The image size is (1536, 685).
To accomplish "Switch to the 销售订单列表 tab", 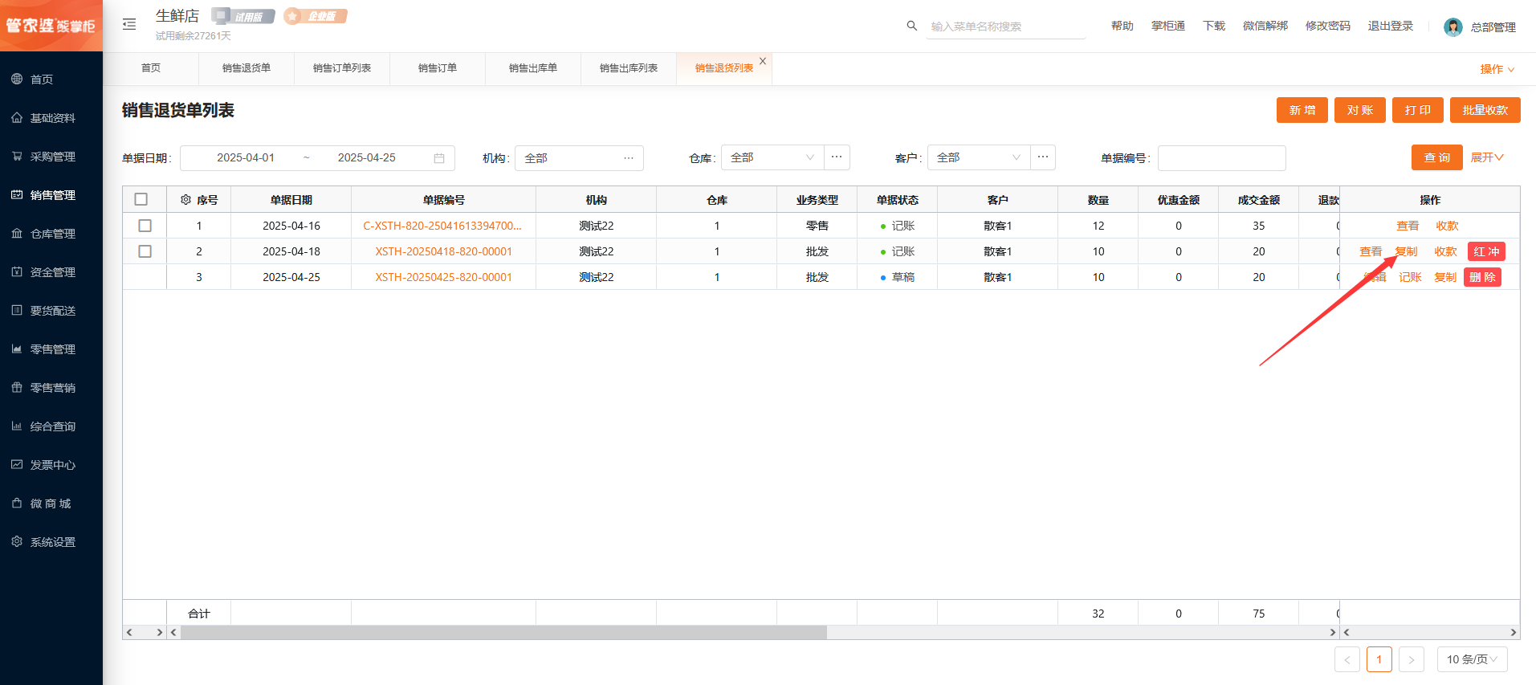I will (x=342, y=68).
